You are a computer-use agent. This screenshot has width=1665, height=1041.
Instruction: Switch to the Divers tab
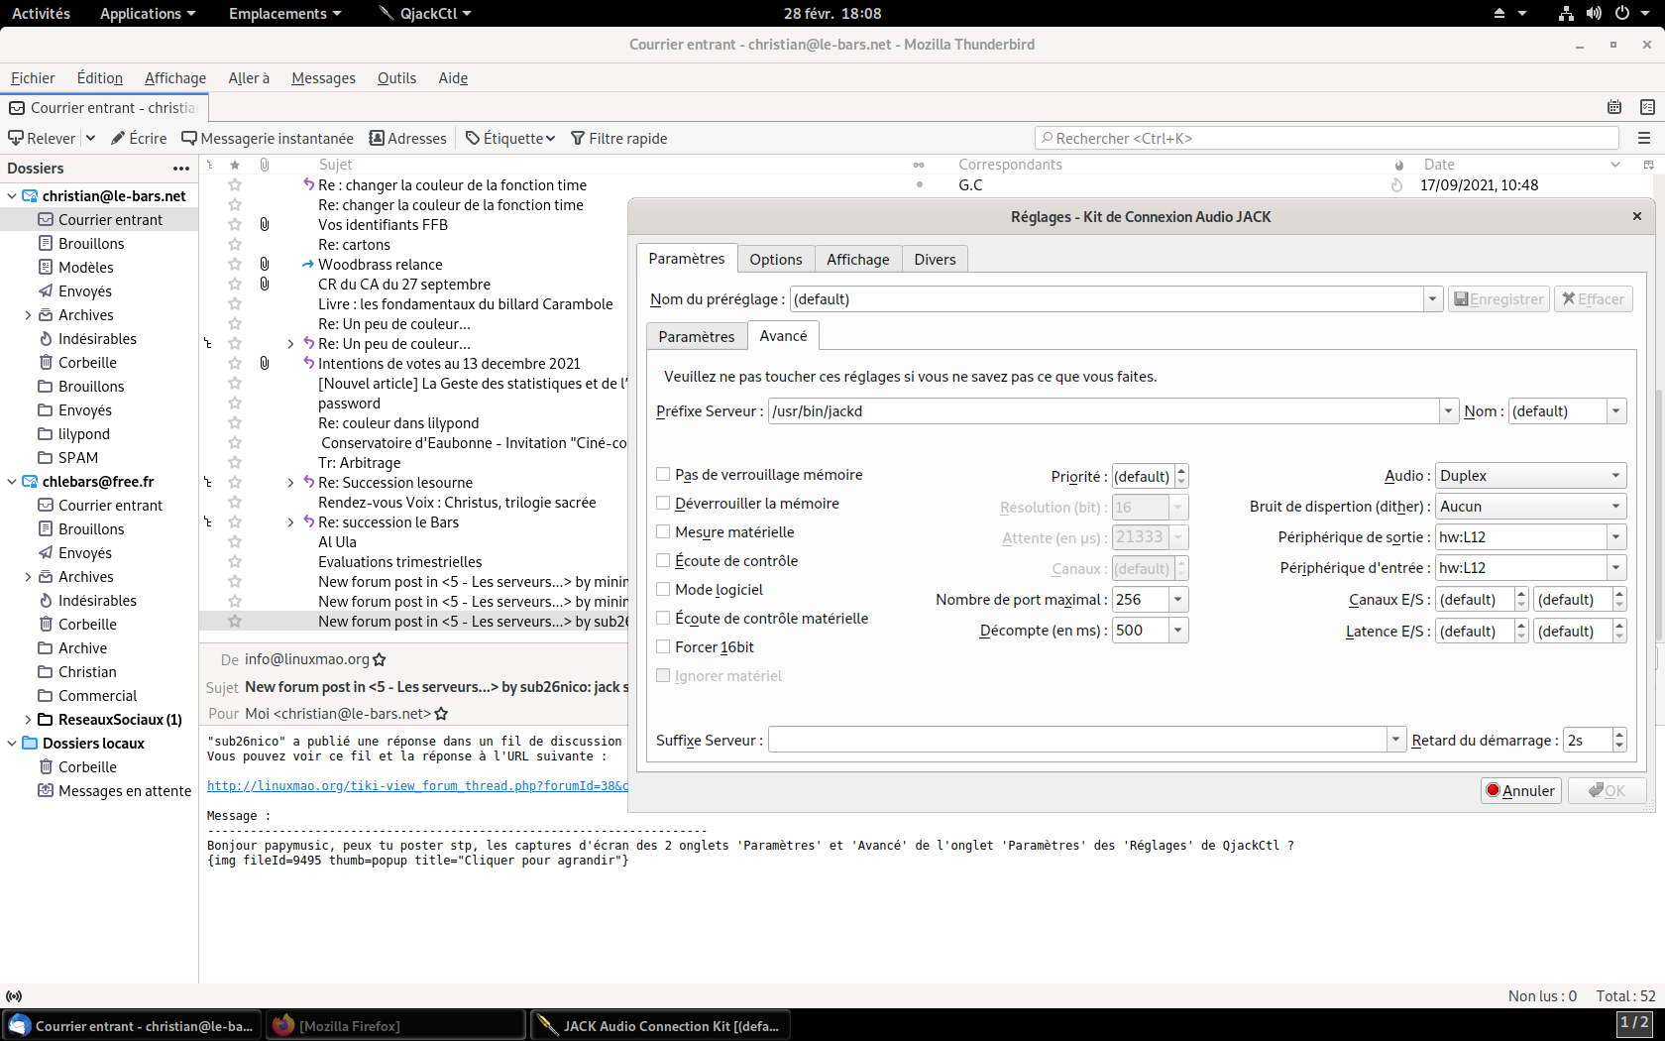935,259
